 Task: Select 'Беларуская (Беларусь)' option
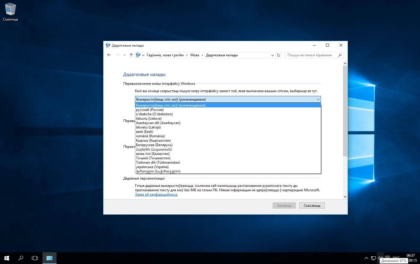pyautogui.click(x=228, y=145)
